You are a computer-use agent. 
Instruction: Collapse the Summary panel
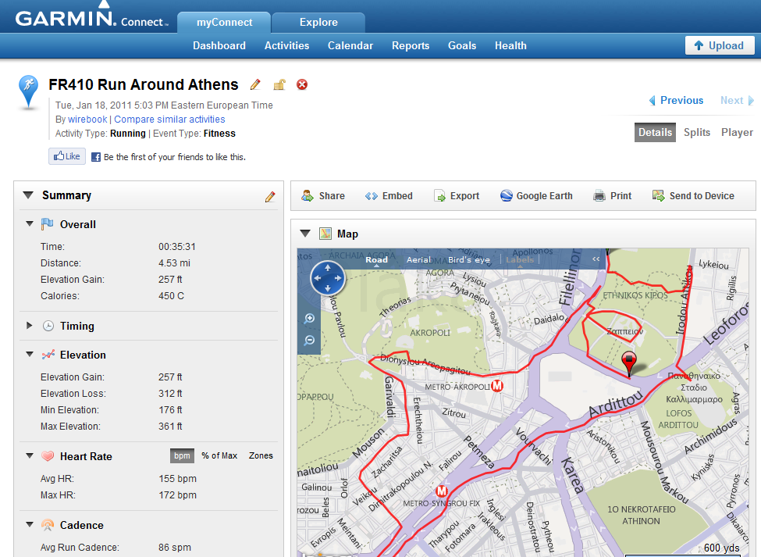click(28, 195)
